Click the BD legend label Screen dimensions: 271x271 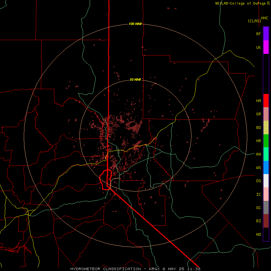pos(258,128)
